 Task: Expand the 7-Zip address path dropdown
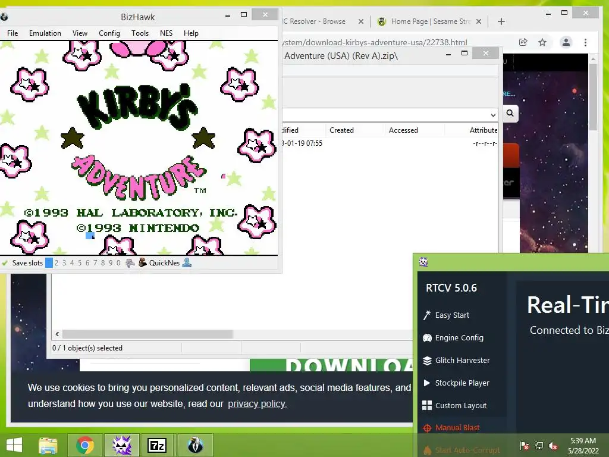(493, 115)
